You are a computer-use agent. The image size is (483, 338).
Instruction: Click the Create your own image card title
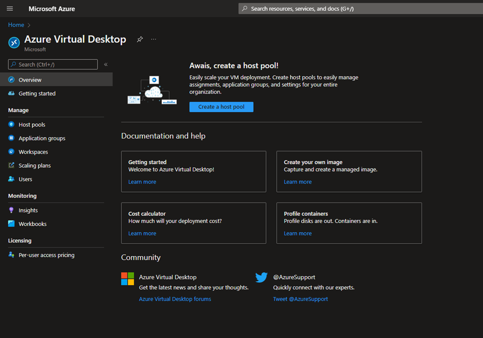[x=313, y=162]
